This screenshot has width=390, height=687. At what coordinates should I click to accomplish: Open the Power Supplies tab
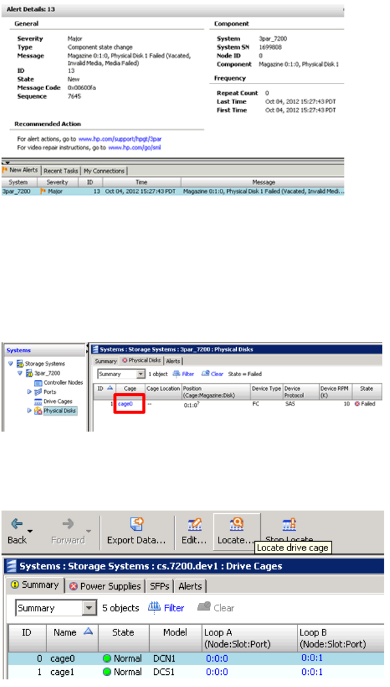tap(105, 586)
